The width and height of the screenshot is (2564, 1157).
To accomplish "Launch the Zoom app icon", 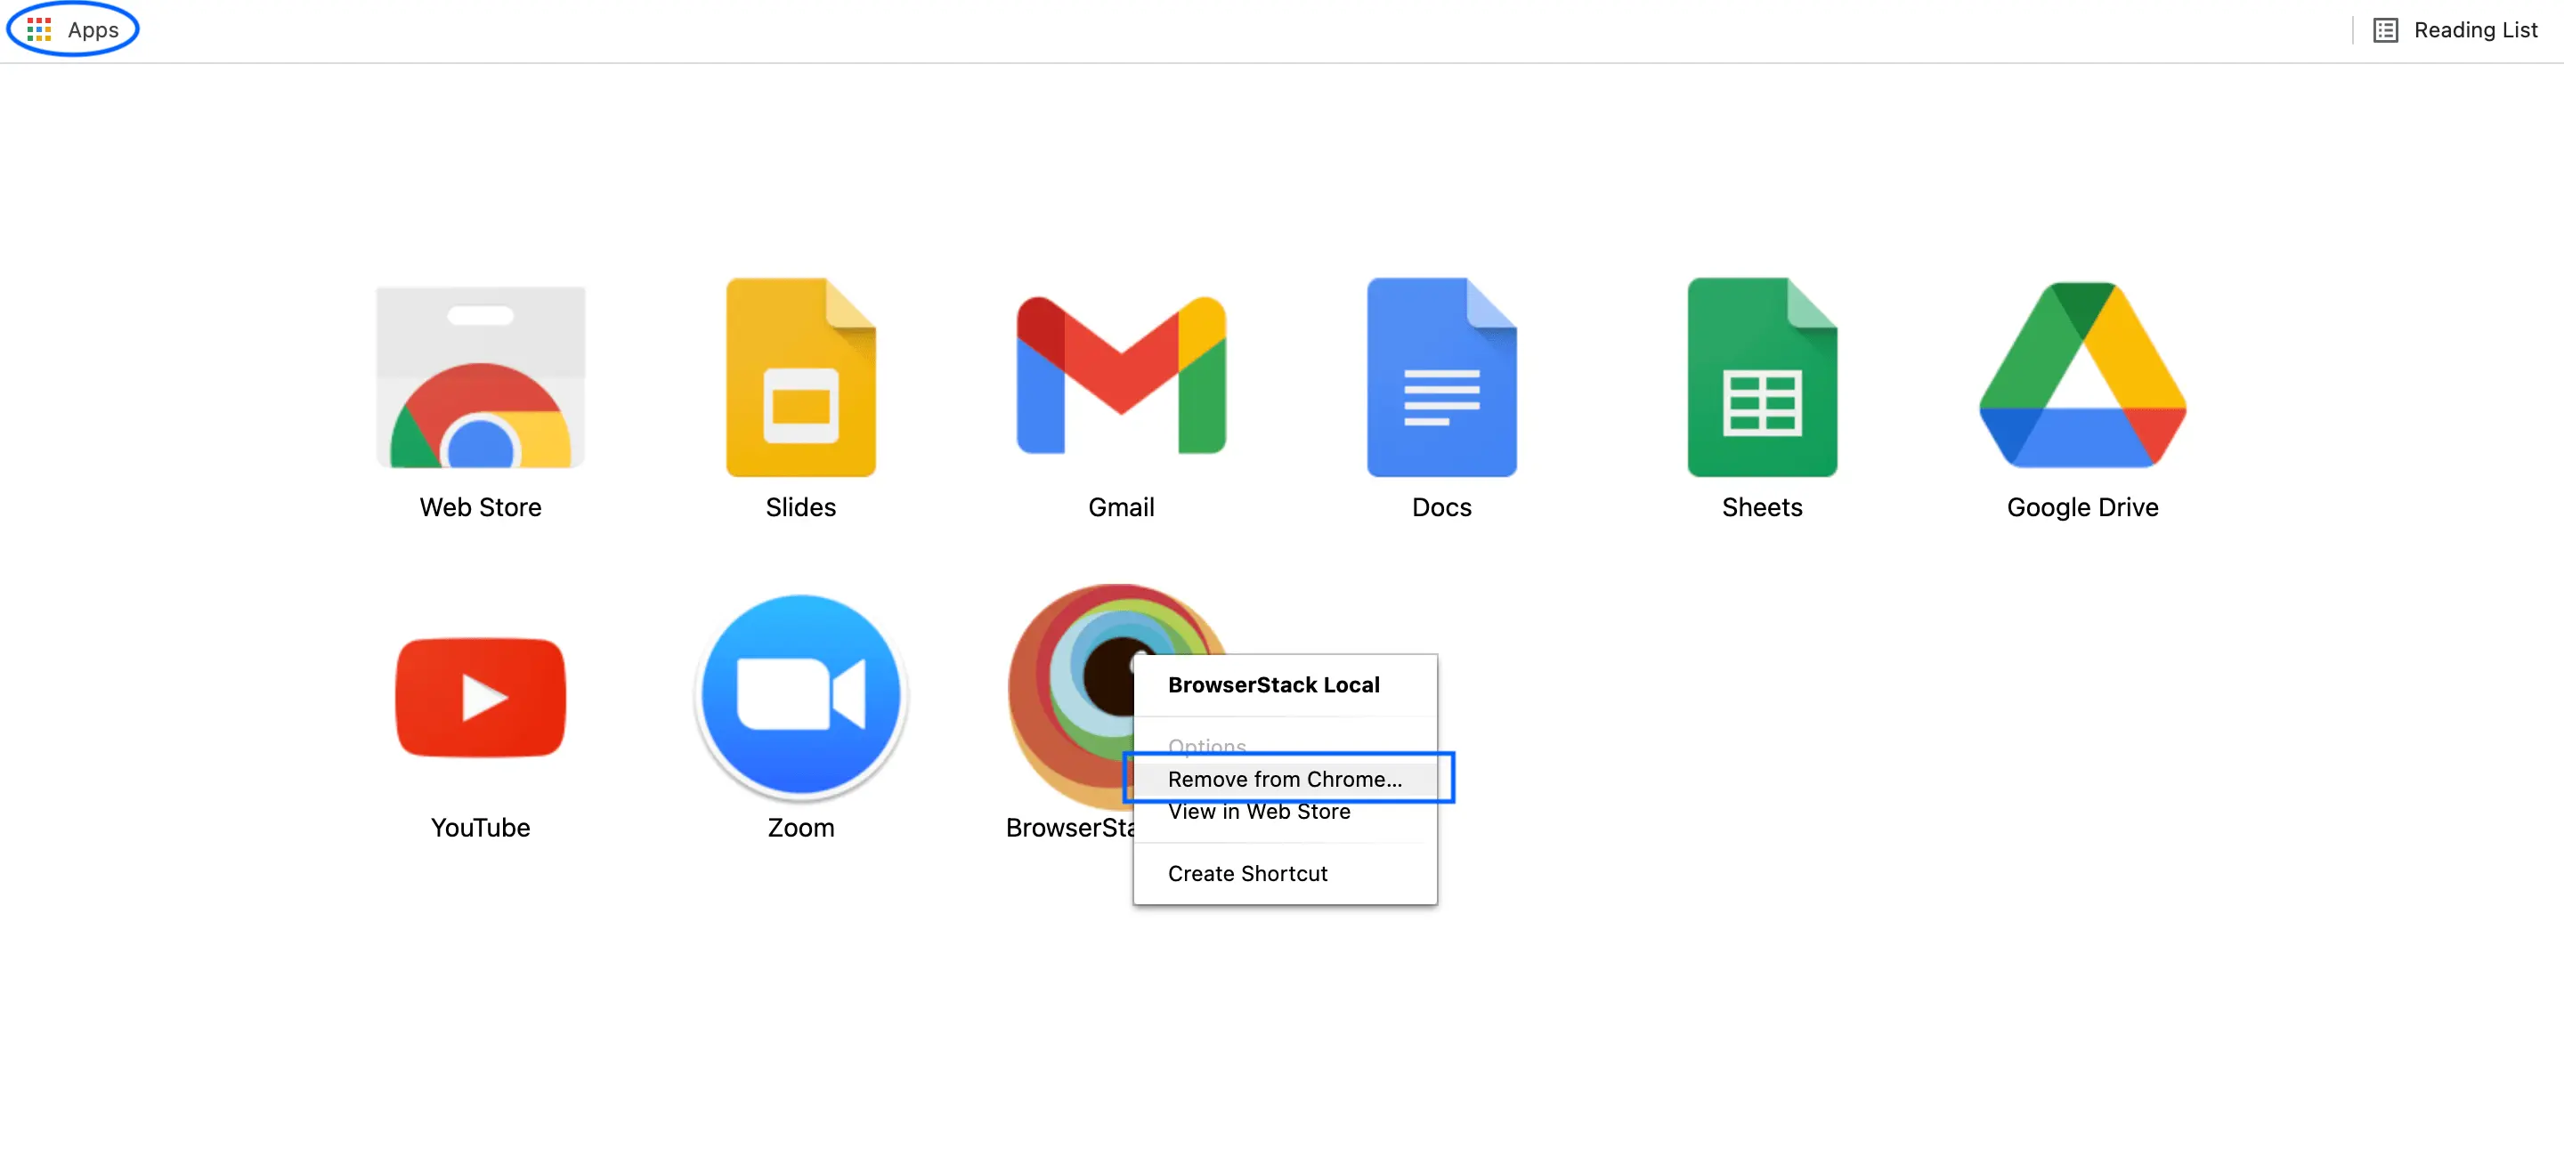I will click(800, 696).
